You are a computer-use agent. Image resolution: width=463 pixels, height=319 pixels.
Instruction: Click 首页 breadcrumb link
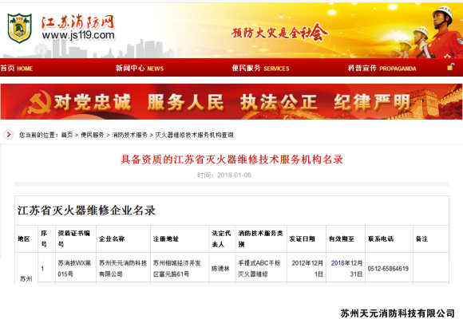(67, 135)
